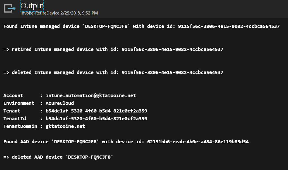This screenshot has width=288, height=170.
Task: Click the Invoke-RetireDevice job timestamp subtitle
Action: coord(59,13)
